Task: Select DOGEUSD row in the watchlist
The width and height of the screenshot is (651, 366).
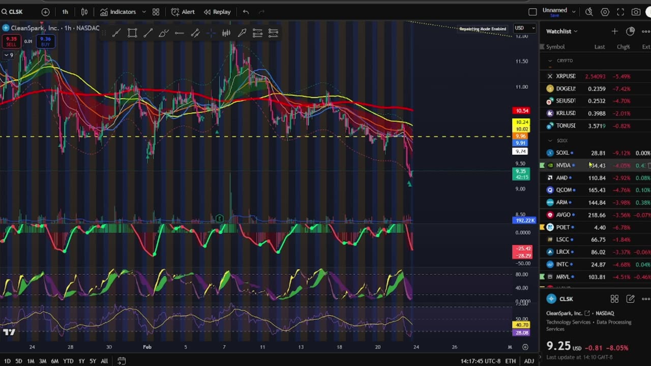Action: click(x=595, y=88)
